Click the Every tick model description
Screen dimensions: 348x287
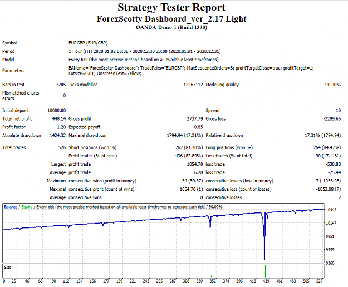143,60
